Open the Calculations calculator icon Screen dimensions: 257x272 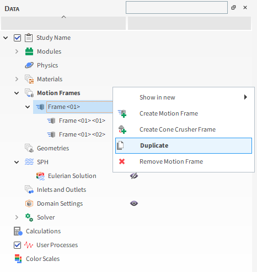click(x=18, y=231)
